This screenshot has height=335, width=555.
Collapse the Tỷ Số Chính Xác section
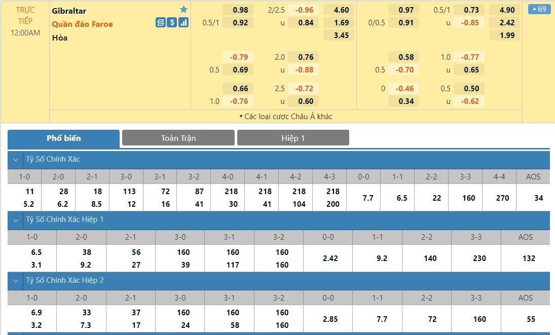(x=16, y=159)
